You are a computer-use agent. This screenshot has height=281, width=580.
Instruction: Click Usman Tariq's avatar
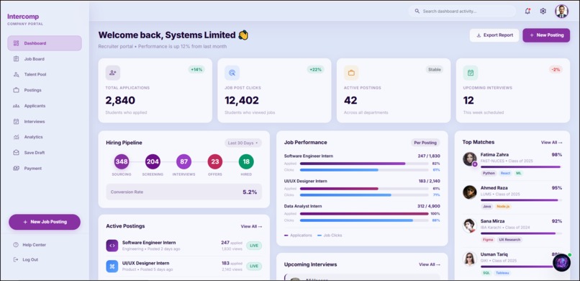(470, 259)
